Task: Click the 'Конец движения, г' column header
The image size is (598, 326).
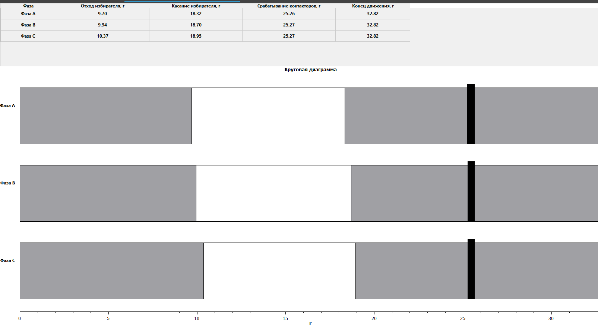Action: pos(373,6)
